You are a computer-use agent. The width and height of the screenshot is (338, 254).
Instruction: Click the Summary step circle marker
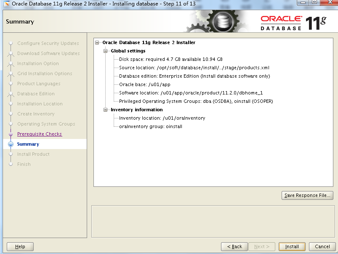tap(11, 144)
